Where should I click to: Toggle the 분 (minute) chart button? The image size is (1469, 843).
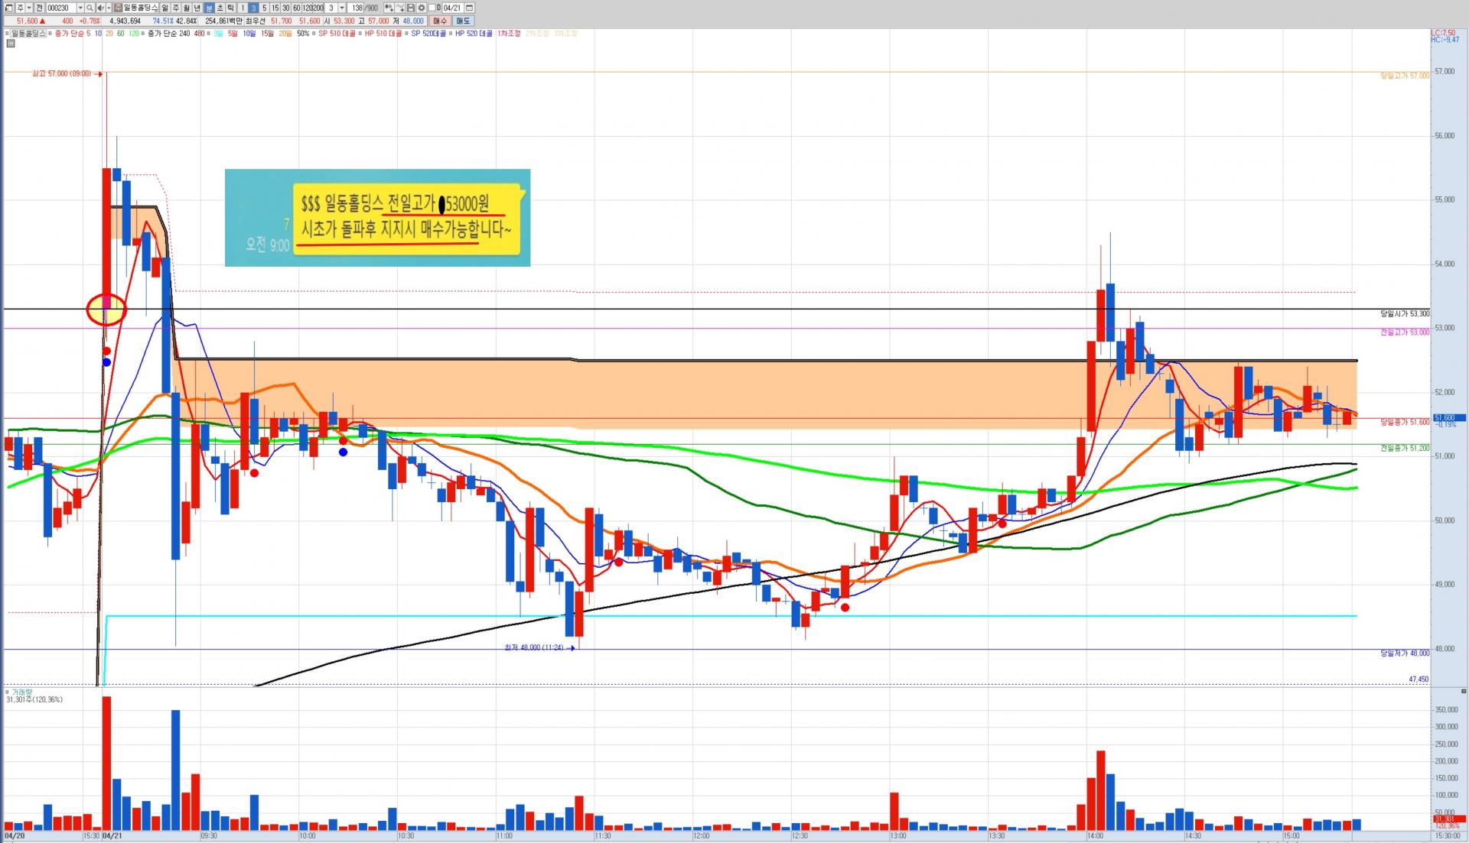pyautogui.click(x=209, y=8)
